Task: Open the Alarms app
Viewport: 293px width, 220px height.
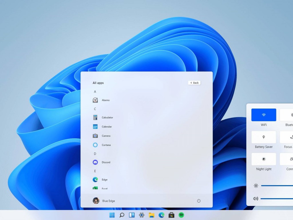Action: click(x=106, y=100)
